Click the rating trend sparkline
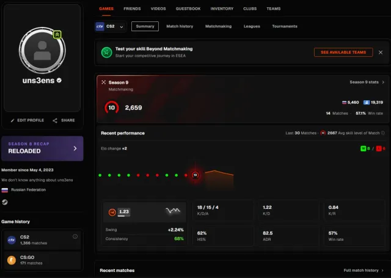The width and height of the screenshot is (391, 278). coord(173,211)
